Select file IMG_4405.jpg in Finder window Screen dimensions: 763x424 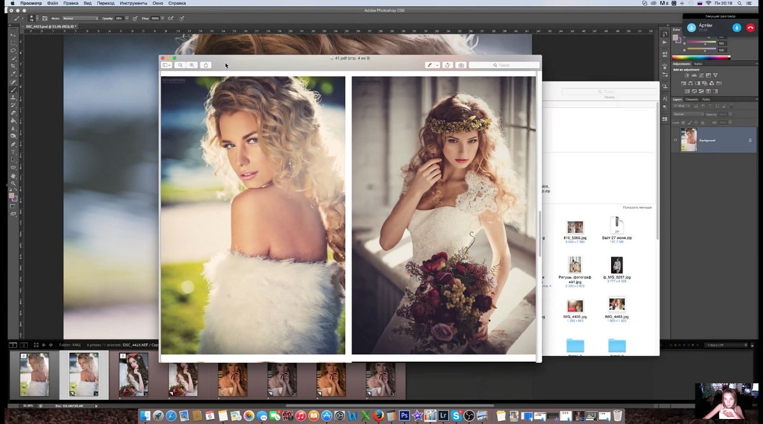575,308
